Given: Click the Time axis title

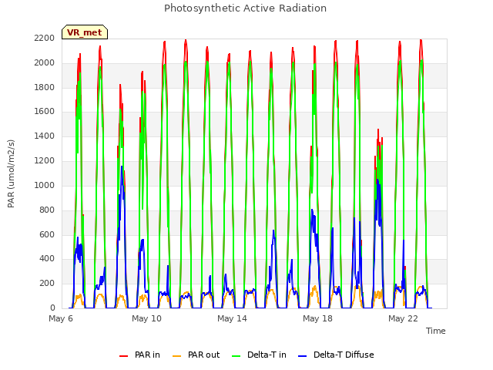Looking at the screenshot, I should click(435, 331).
